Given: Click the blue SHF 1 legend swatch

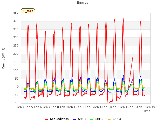Looking at the screenshot, I should (74, 119).
